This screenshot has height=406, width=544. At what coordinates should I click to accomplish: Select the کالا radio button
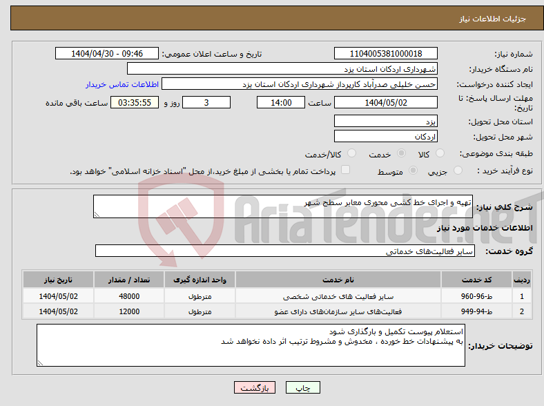(x=440, y=153)
